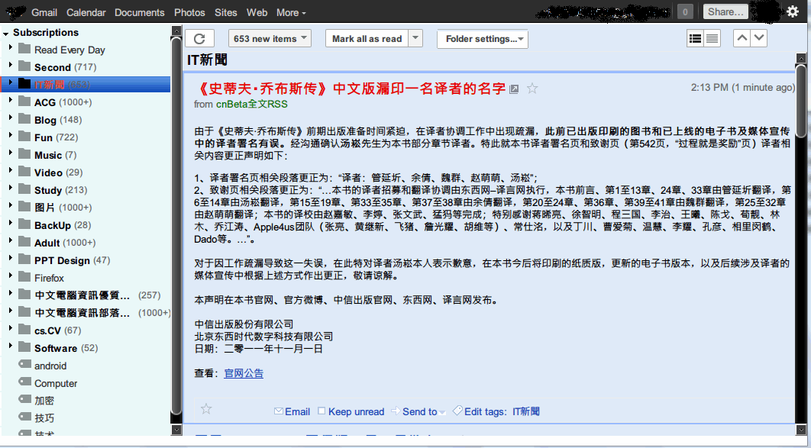Screen dimensions: 811x448
Task: Open the 官网公告 link in the article
Action: tap(243, 373)
